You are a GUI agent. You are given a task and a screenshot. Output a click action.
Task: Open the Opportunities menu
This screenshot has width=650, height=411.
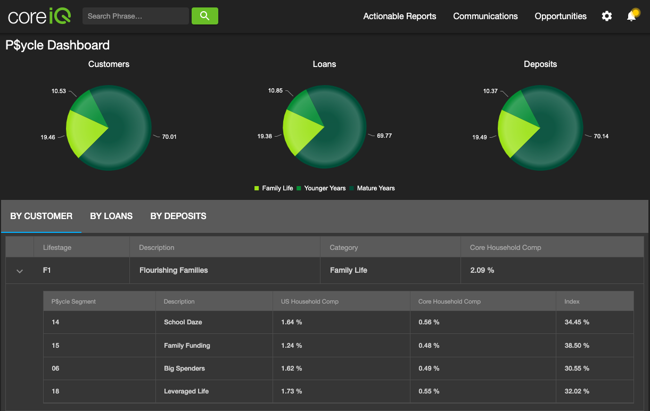pyautogui.click(x=561, y=16)
